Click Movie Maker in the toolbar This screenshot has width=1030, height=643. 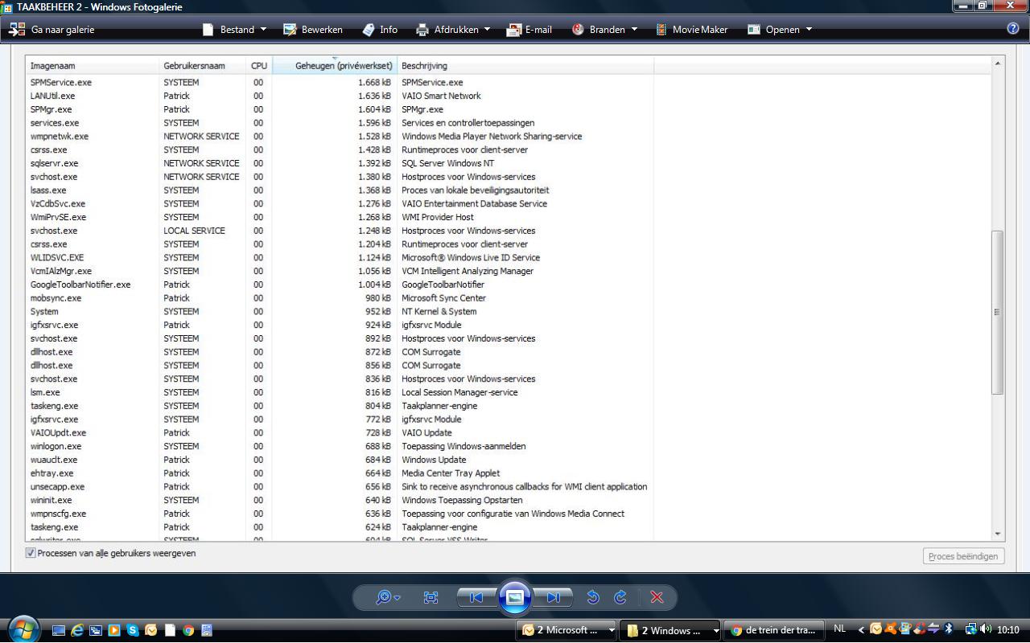pyautogui.click(x=691, y=30)
